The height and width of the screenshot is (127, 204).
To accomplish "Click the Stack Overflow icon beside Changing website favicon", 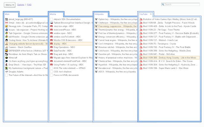I will [x=6, y=44].
